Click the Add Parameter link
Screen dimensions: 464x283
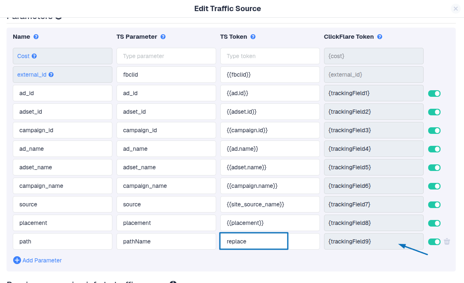pyautogui.click(x=42, y=260)
